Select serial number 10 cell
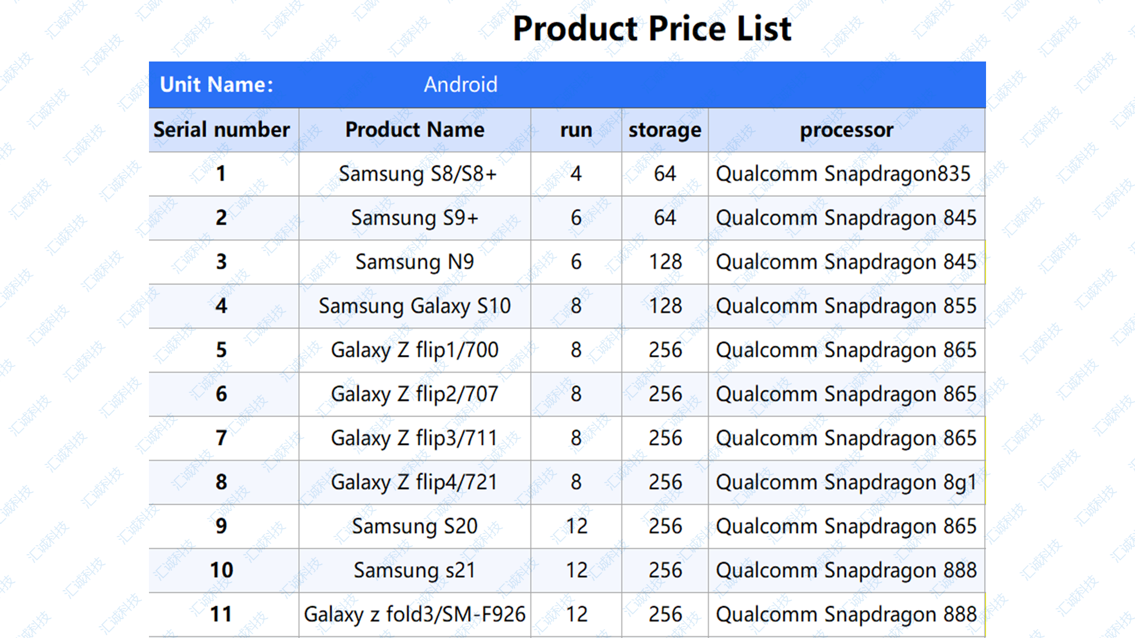The width and height of the screenshot is (1135, 638). point(223,571)
